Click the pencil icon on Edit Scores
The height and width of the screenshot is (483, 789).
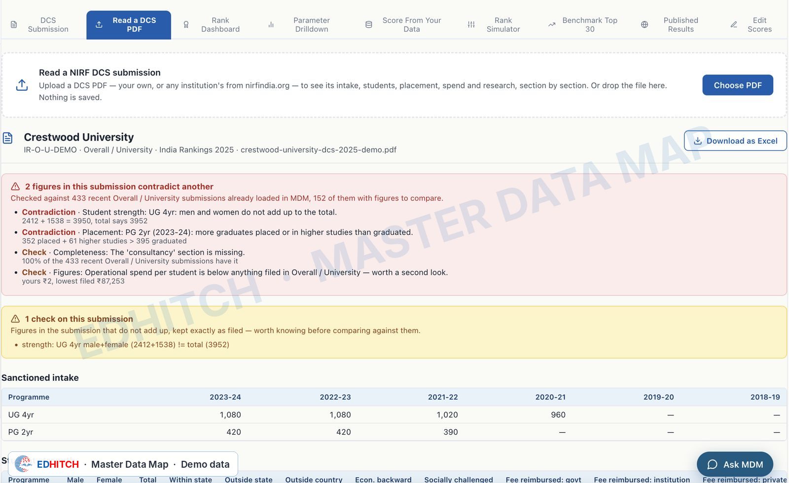(x=734, y=25)
